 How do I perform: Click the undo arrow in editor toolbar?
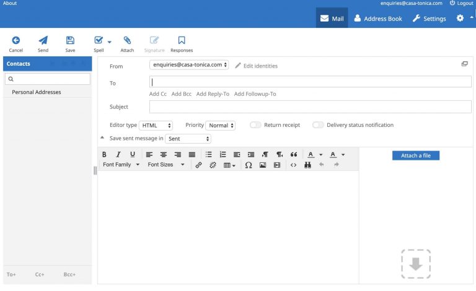(322, 165)
